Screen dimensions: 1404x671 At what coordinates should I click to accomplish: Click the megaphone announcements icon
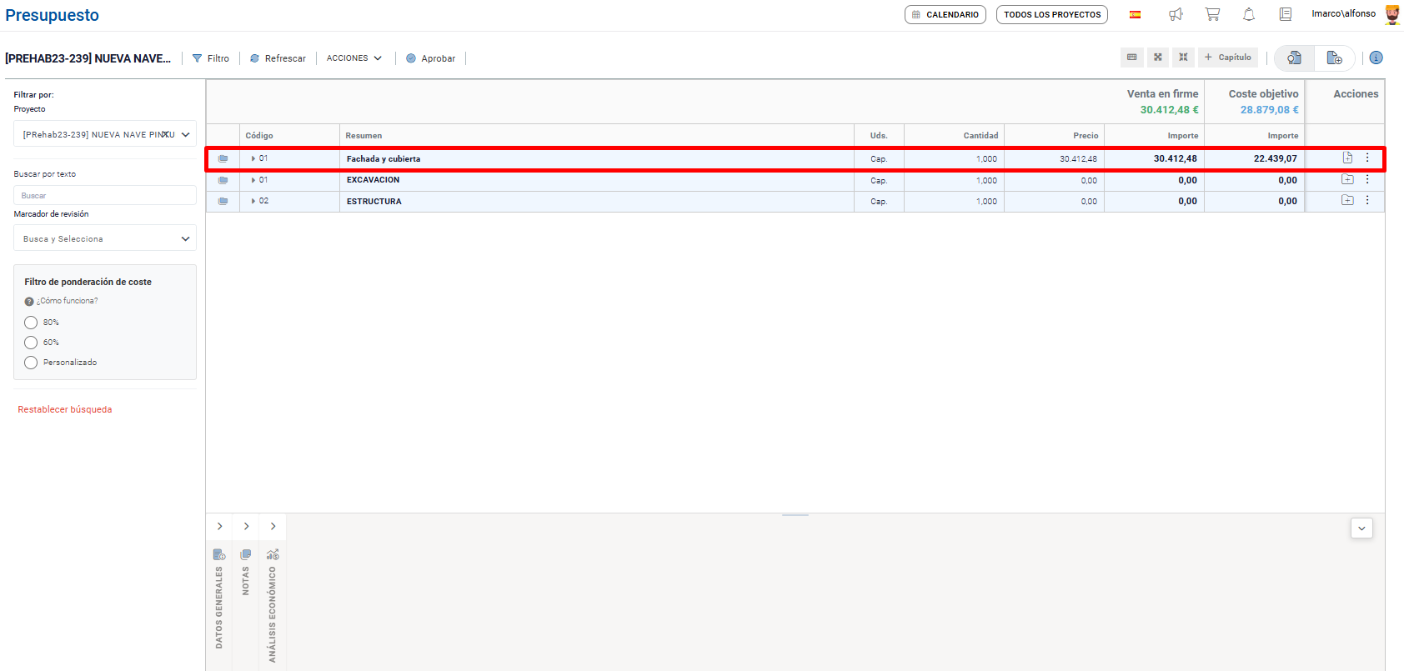click(x=1176, y=14)
